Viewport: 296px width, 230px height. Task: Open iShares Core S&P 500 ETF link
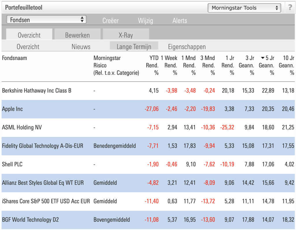(x=46, y=201)
